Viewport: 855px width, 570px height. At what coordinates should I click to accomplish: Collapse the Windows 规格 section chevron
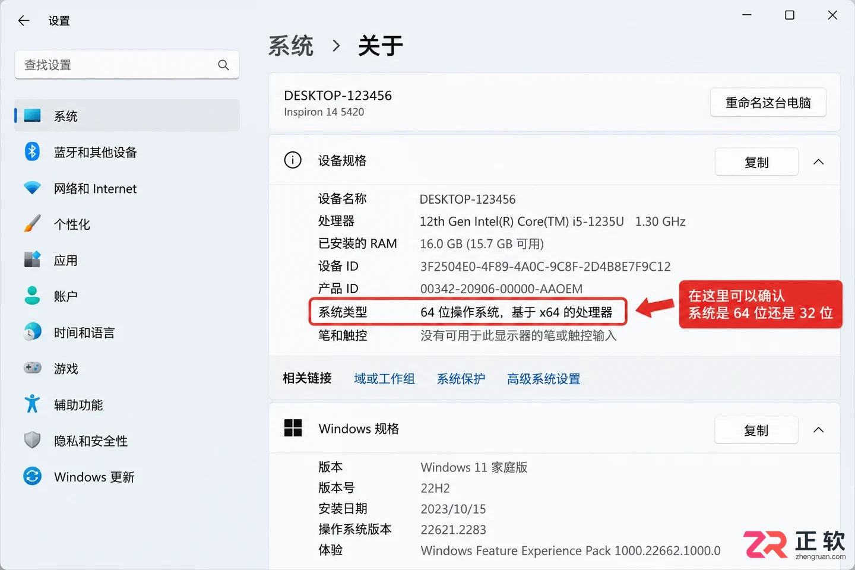pyautogui.click(x=819, y=430)
